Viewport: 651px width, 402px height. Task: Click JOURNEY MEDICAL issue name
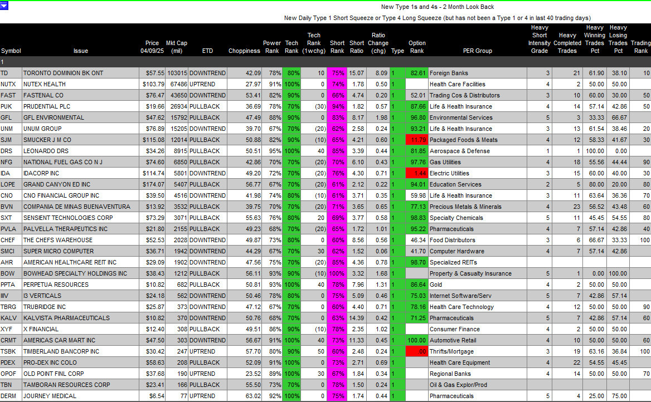coord(50,396)
